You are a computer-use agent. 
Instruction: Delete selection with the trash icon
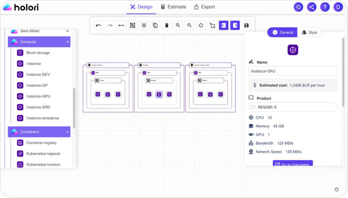click(167, 25)
